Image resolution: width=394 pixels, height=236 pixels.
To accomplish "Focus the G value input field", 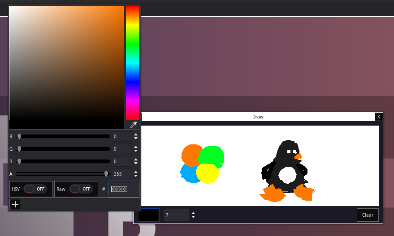I will (x=122, y=149).
